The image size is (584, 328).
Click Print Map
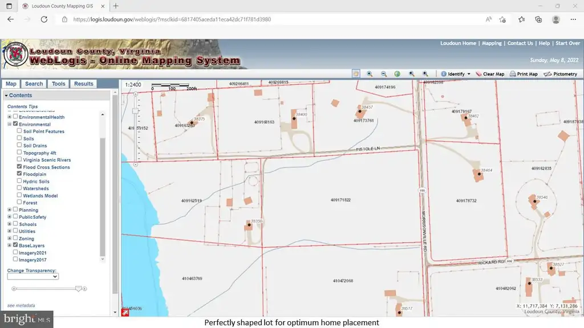coord(524,74)
